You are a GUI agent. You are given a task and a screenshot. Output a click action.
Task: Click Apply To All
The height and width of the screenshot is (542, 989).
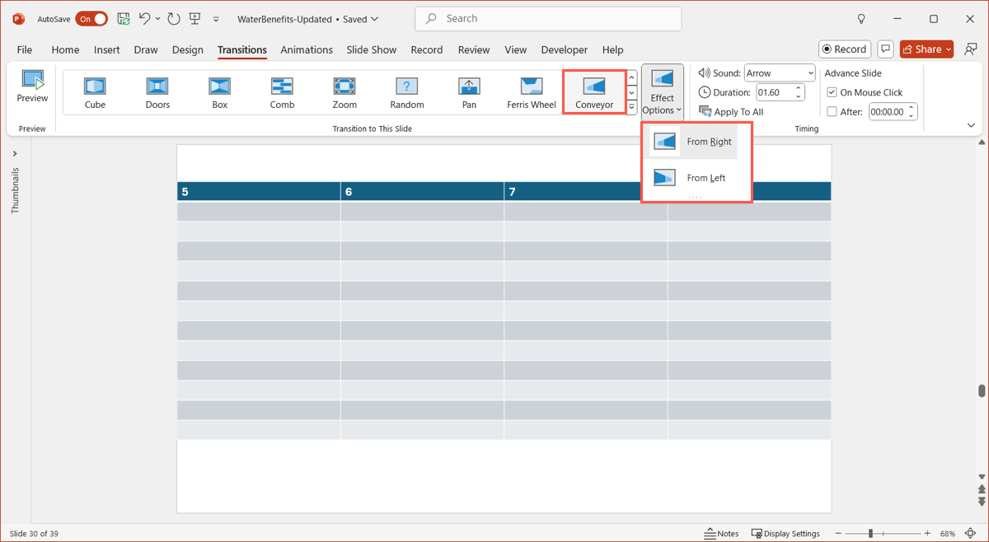point(731,112)
